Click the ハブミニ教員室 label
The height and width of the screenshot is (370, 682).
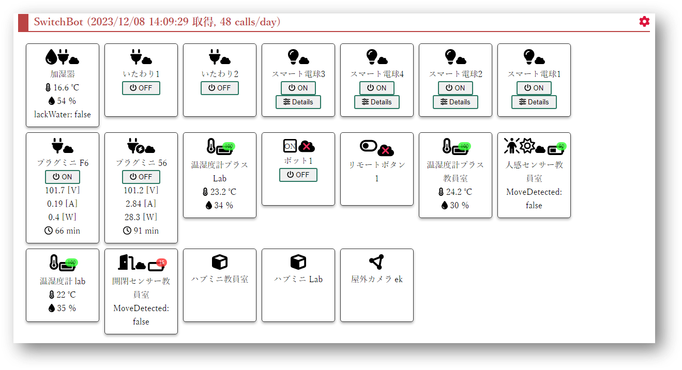[220, 279]
